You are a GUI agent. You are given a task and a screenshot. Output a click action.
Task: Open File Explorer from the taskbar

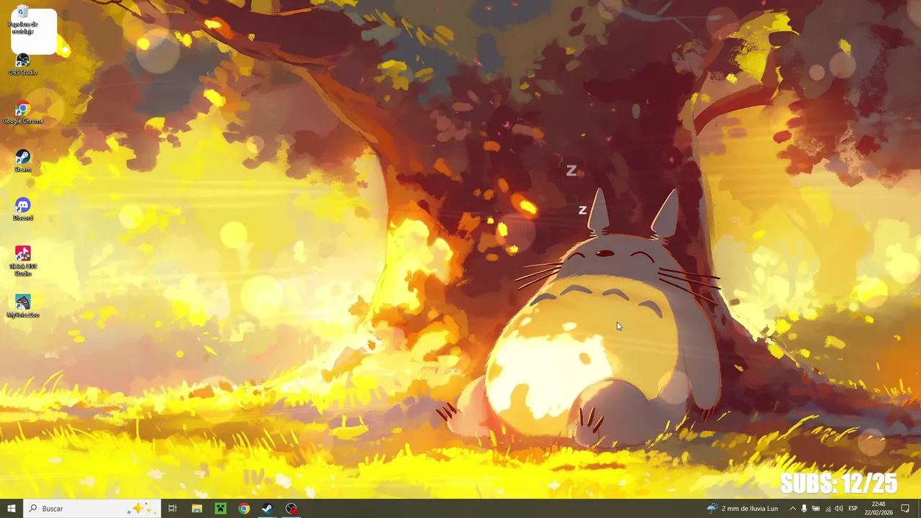pyautogui.click(x=197, y=509)
